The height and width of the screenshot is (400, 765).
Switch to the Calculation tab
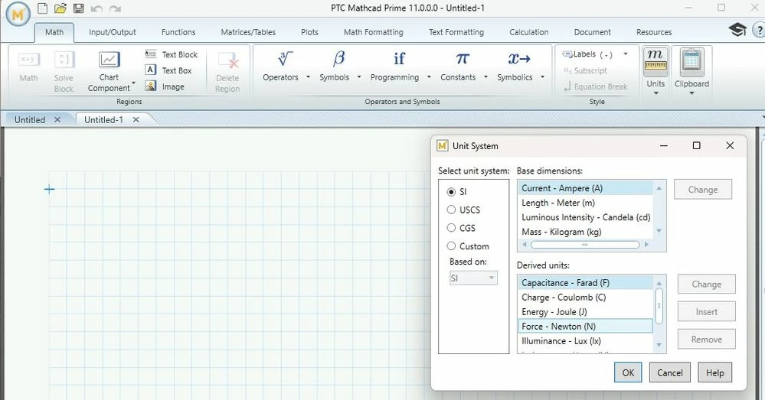click(x=529, y=32)
